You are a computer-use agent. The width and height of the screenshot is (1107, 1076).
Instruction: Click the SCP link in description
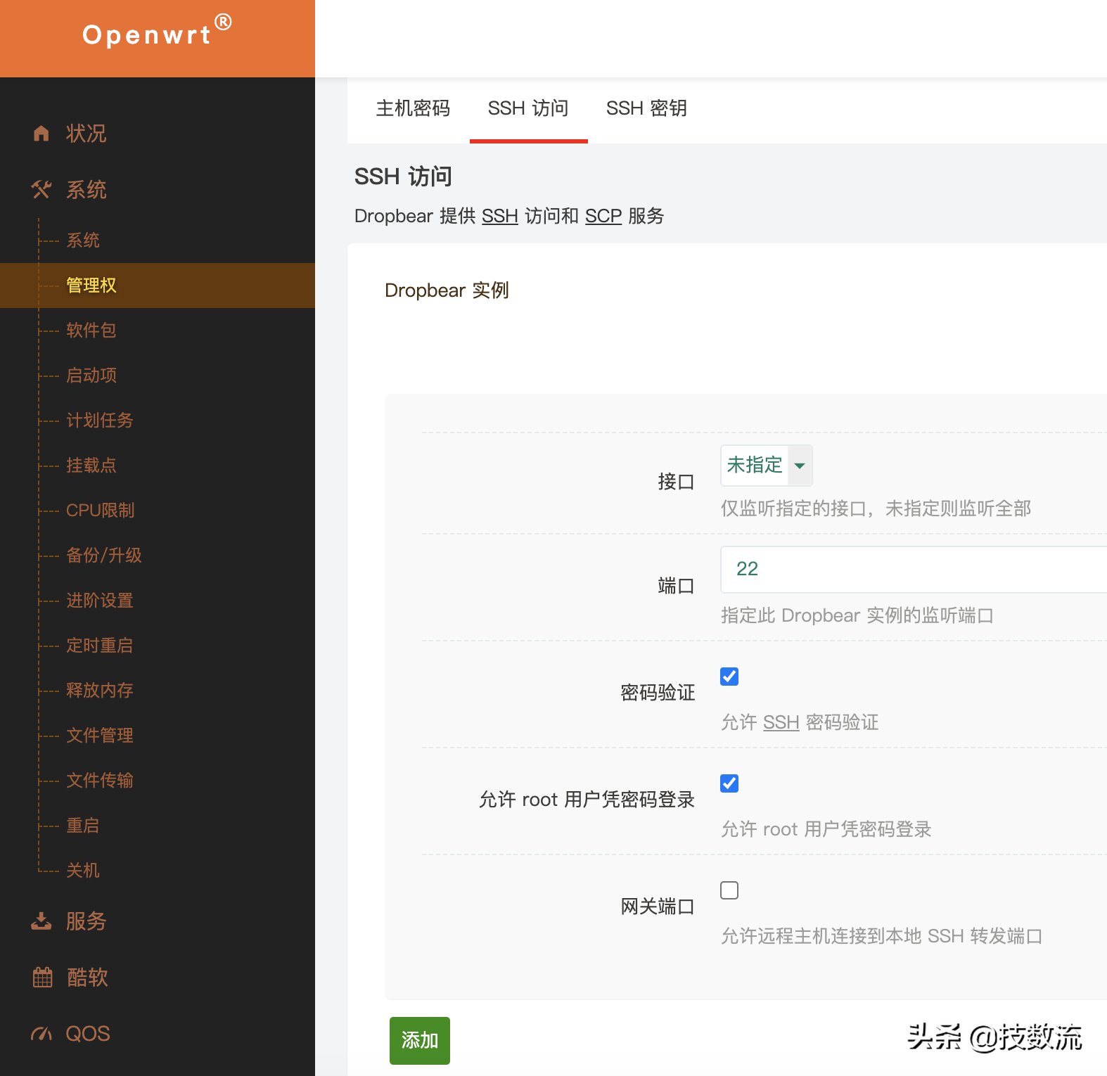tap(603, 216)
